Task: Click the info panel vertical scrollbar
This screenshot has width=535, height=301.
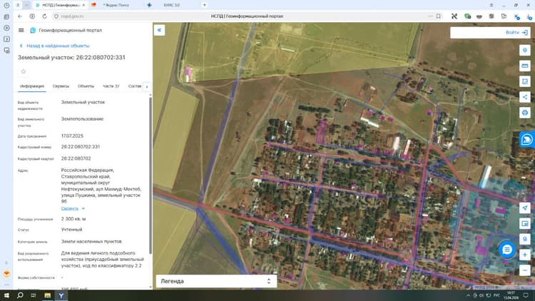Action: click(x=151, y=175)
